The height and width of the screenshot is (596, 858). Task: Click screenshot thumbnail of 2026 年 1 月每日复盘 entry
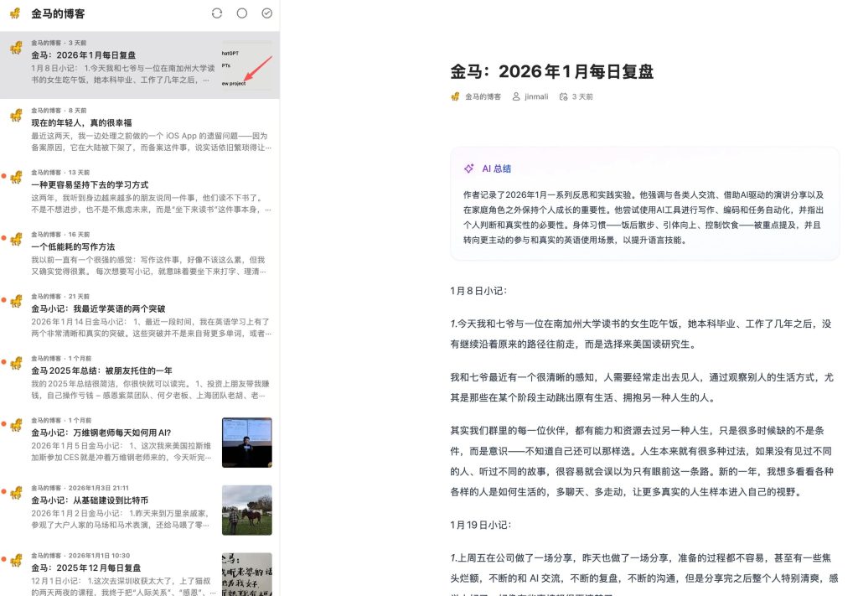tap(246, 65)
